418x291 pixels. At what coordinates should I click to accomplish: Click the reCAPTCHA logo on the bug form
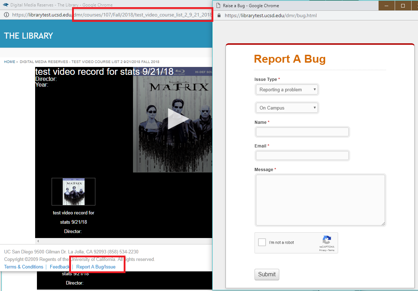pos(327,240)
